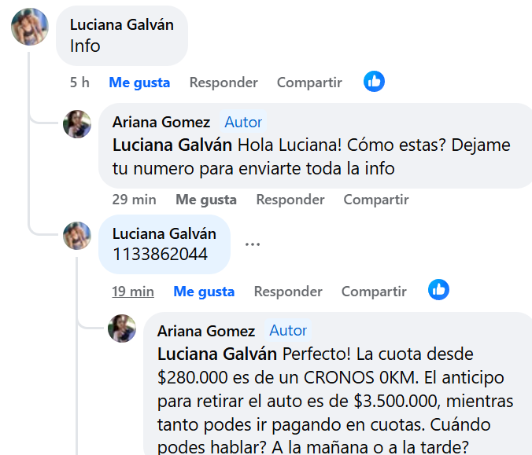Toggle Me gusta on Ariana's 29 min reply
Viewport: 532px width, 455px height.
pyautogui.click(x=206, y=200)
